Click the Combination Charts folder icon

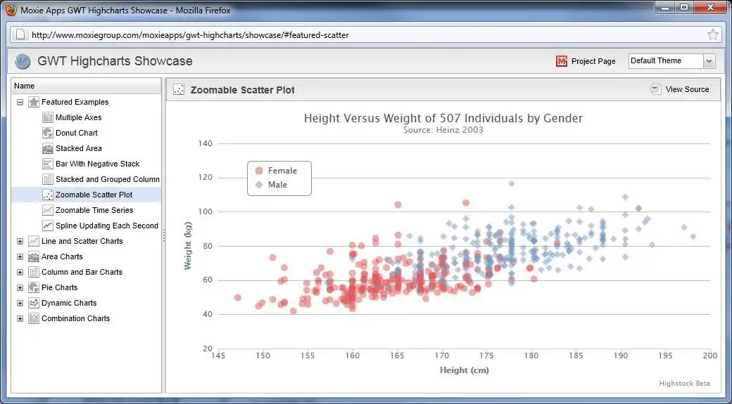click(x=34, y=318)
